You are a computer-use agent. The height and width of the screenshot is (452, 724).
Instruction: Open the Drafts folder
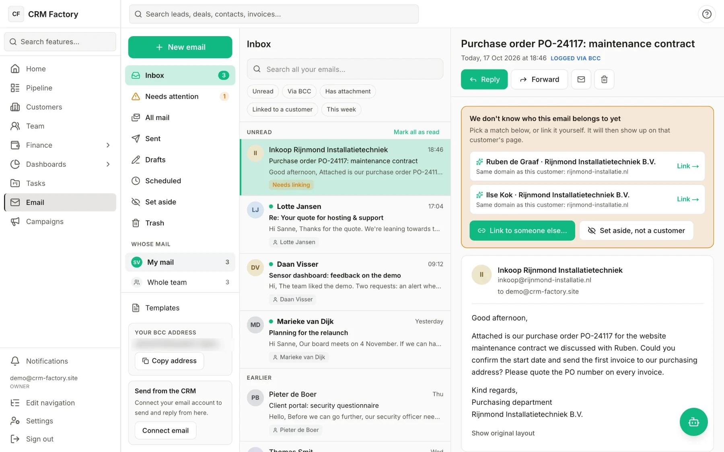(x=180, y=160)
